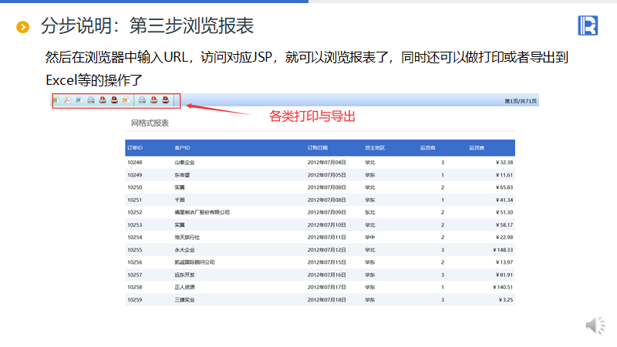Click customer cell 东帝望
The image size is (617, 347).
(x=182, y=175)
